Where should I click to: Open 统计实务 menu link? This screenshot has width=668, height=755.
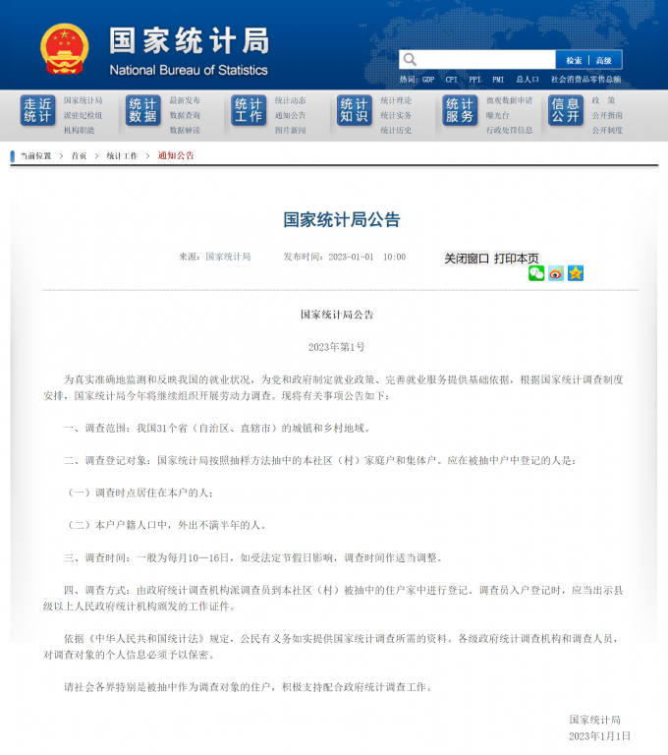coord(396,116)
